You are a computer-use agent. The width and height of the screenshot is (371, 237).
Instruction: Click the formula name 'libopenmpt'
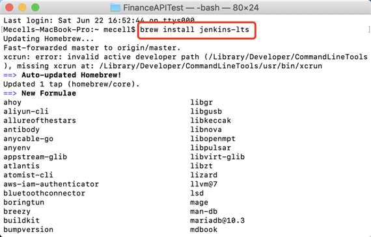[213, 139]
